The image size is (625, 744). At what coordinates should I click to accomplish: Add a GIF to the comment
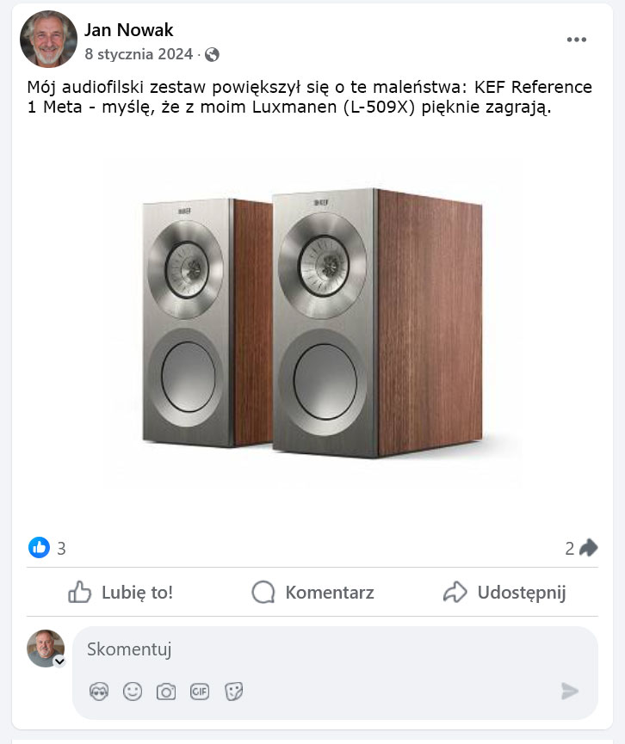coord(200,692)
